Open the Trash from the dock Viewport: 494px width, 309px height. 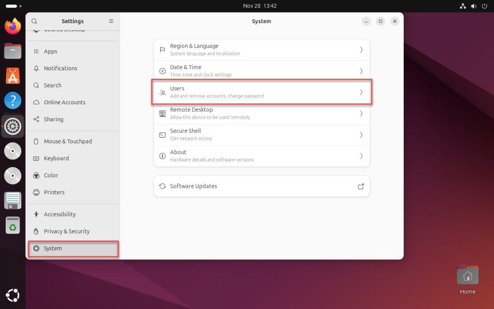pyautogui.click(x=13, y=225)
